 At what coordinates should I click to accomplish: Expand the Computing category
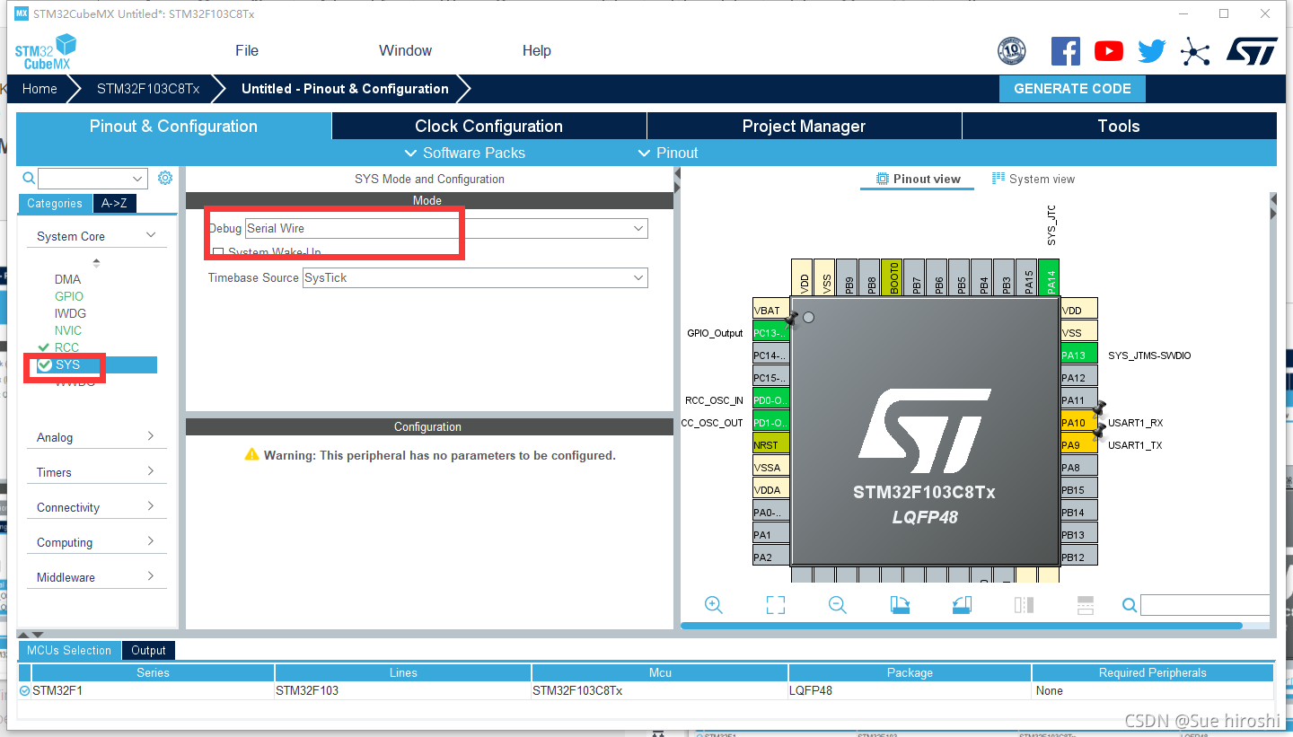151,541
